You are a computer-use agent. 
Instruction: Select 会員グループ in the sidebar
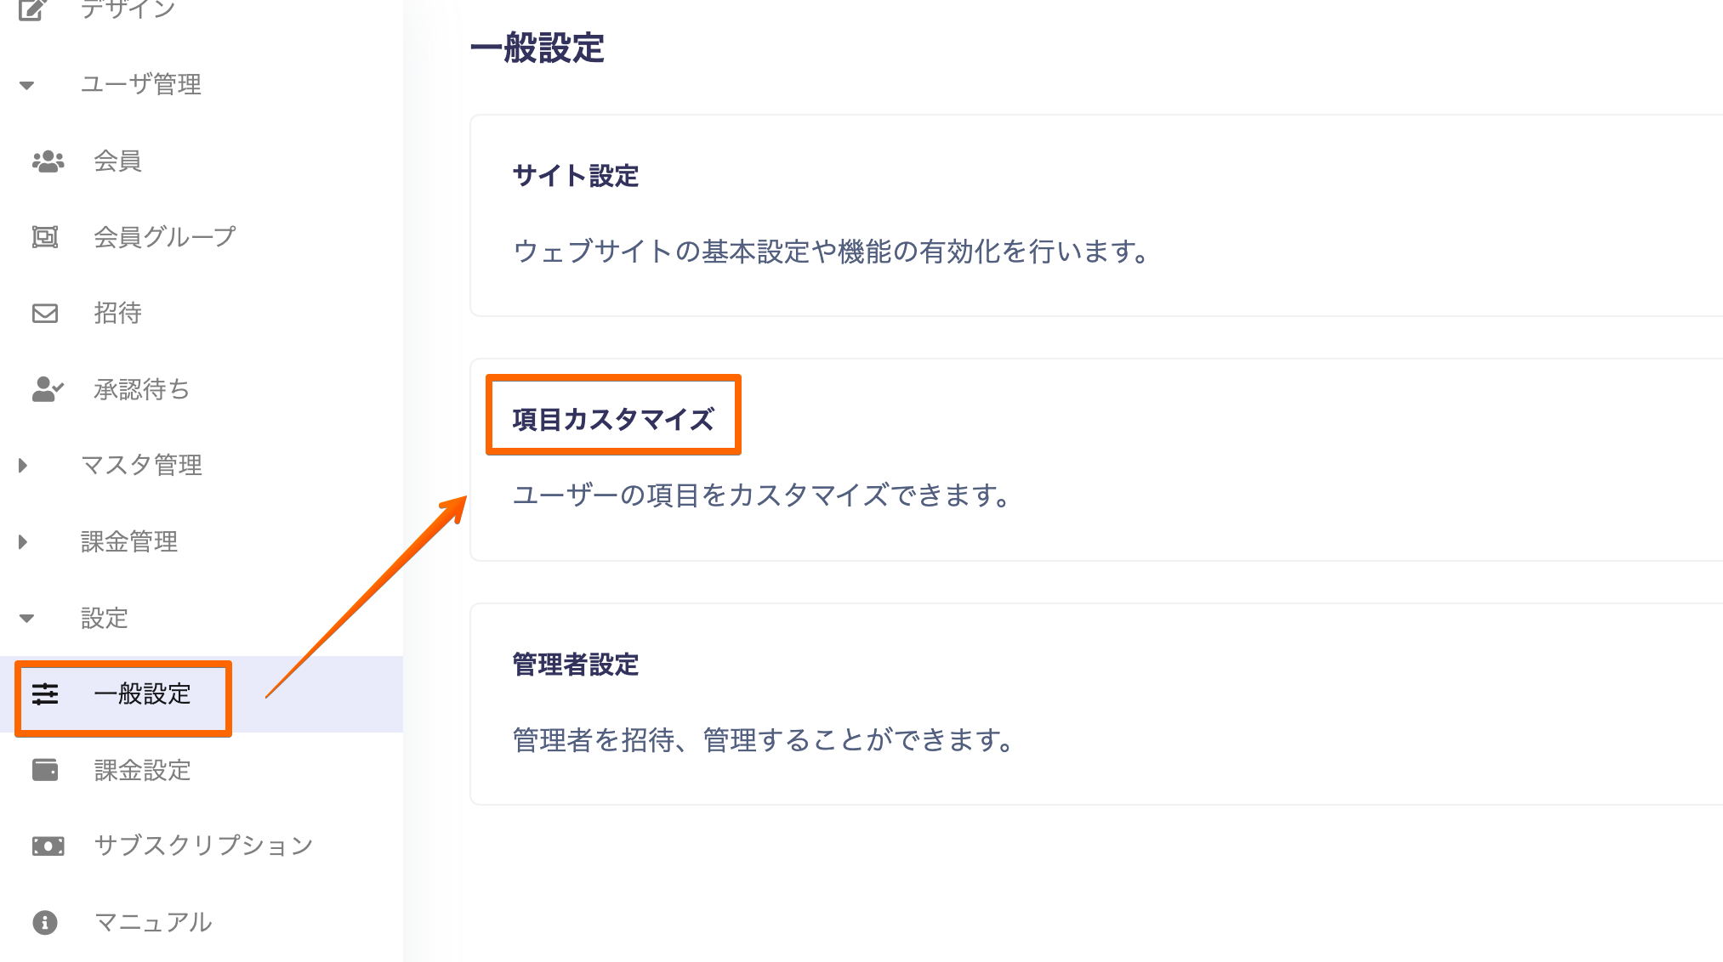[x=164, y=237]
